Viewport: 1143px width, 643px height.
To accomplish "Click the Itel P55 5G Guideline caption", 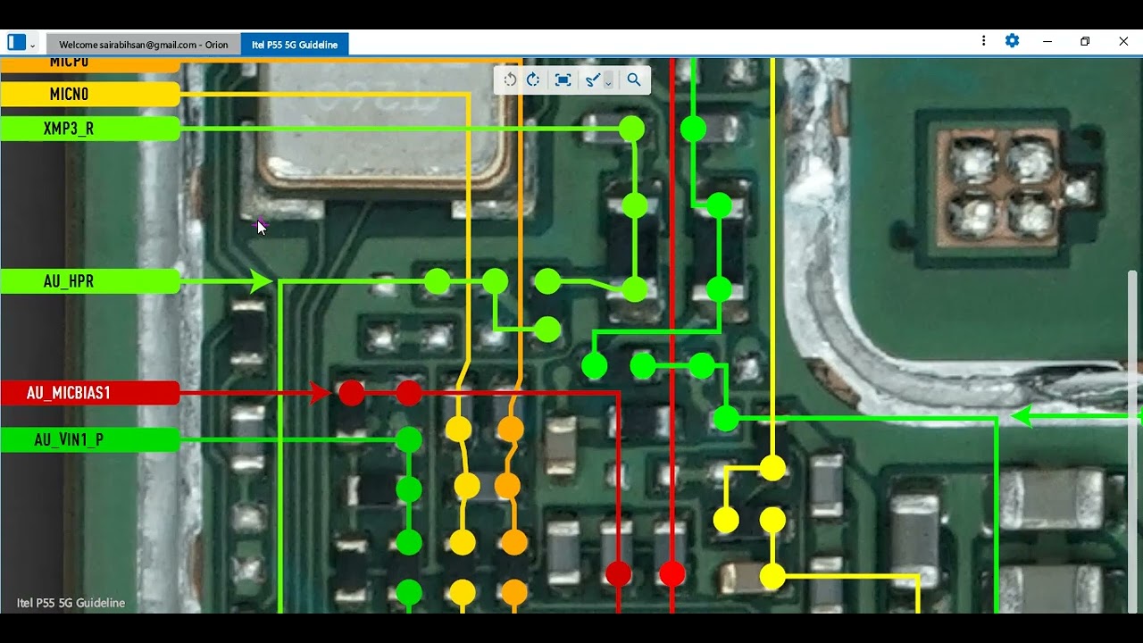I will pos(71,603).
